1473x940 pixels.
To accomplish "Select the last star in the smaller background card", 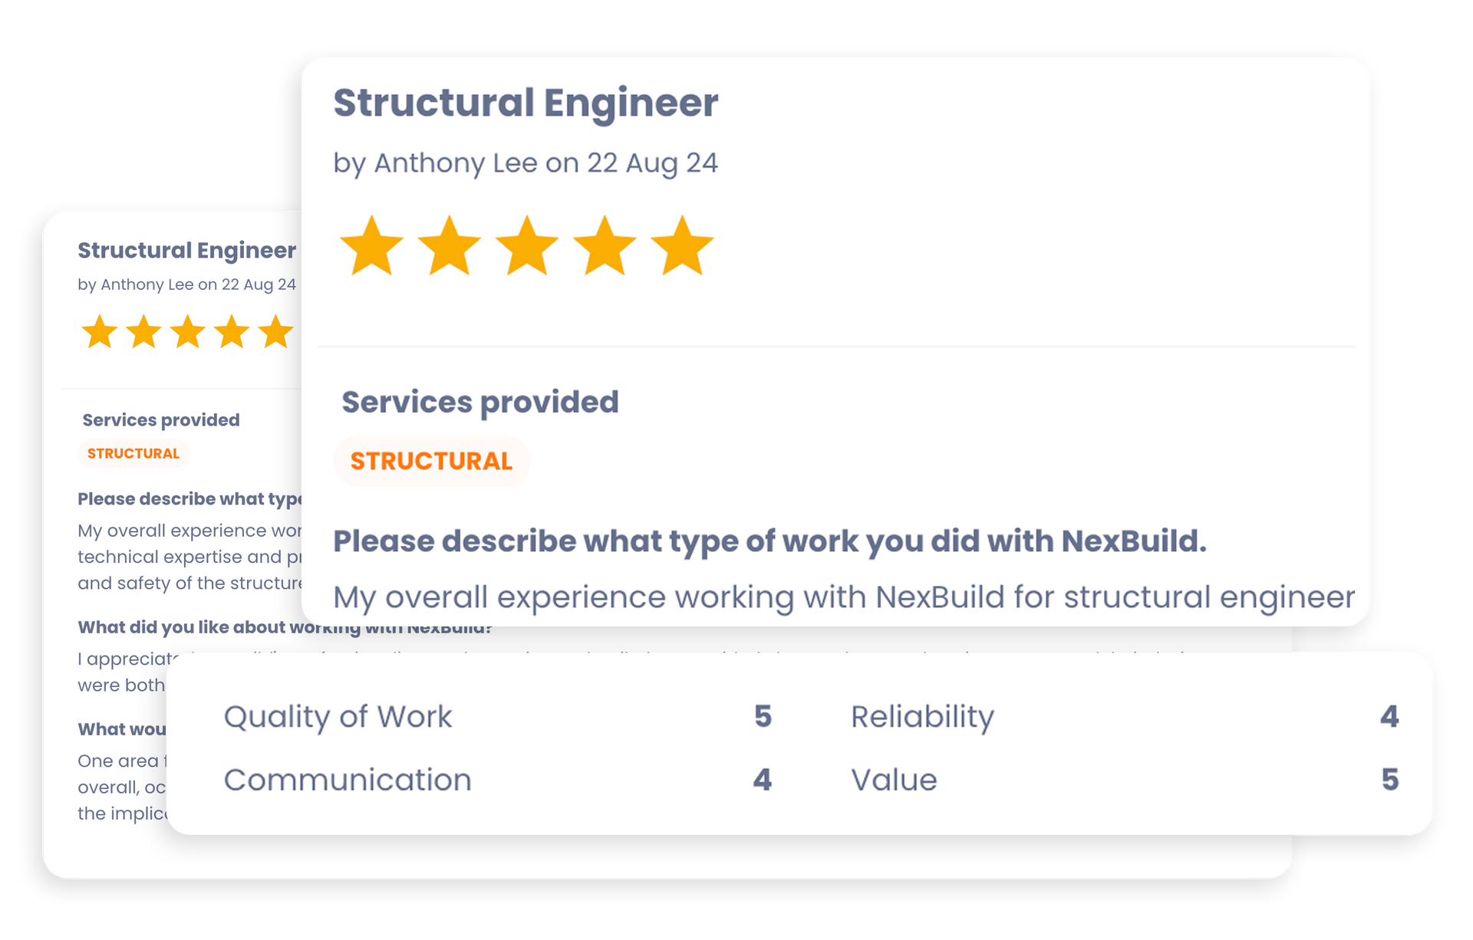I will [x=275, y=333].
